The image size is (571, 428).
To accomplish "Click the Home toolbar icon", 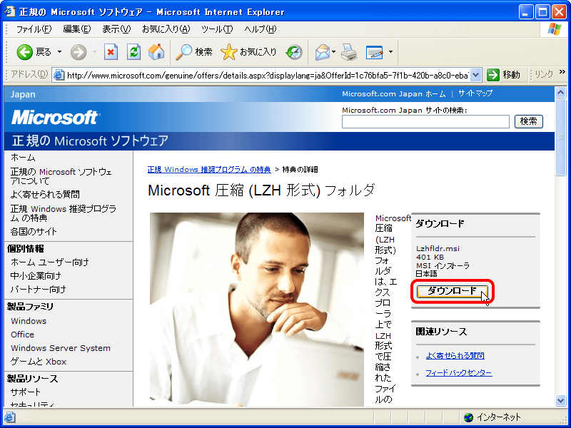I will [156, 52].
